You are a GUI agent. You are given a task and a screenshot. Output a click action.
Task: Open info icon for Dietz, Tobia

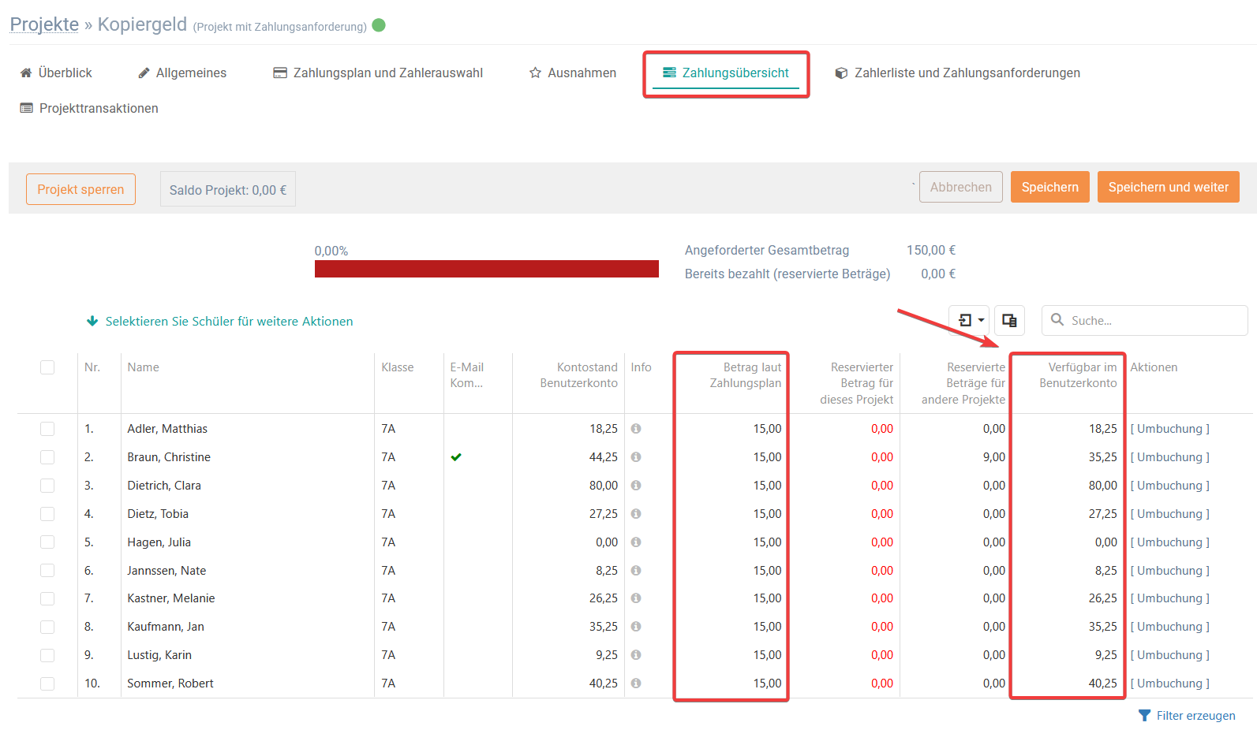coord(636,514)
